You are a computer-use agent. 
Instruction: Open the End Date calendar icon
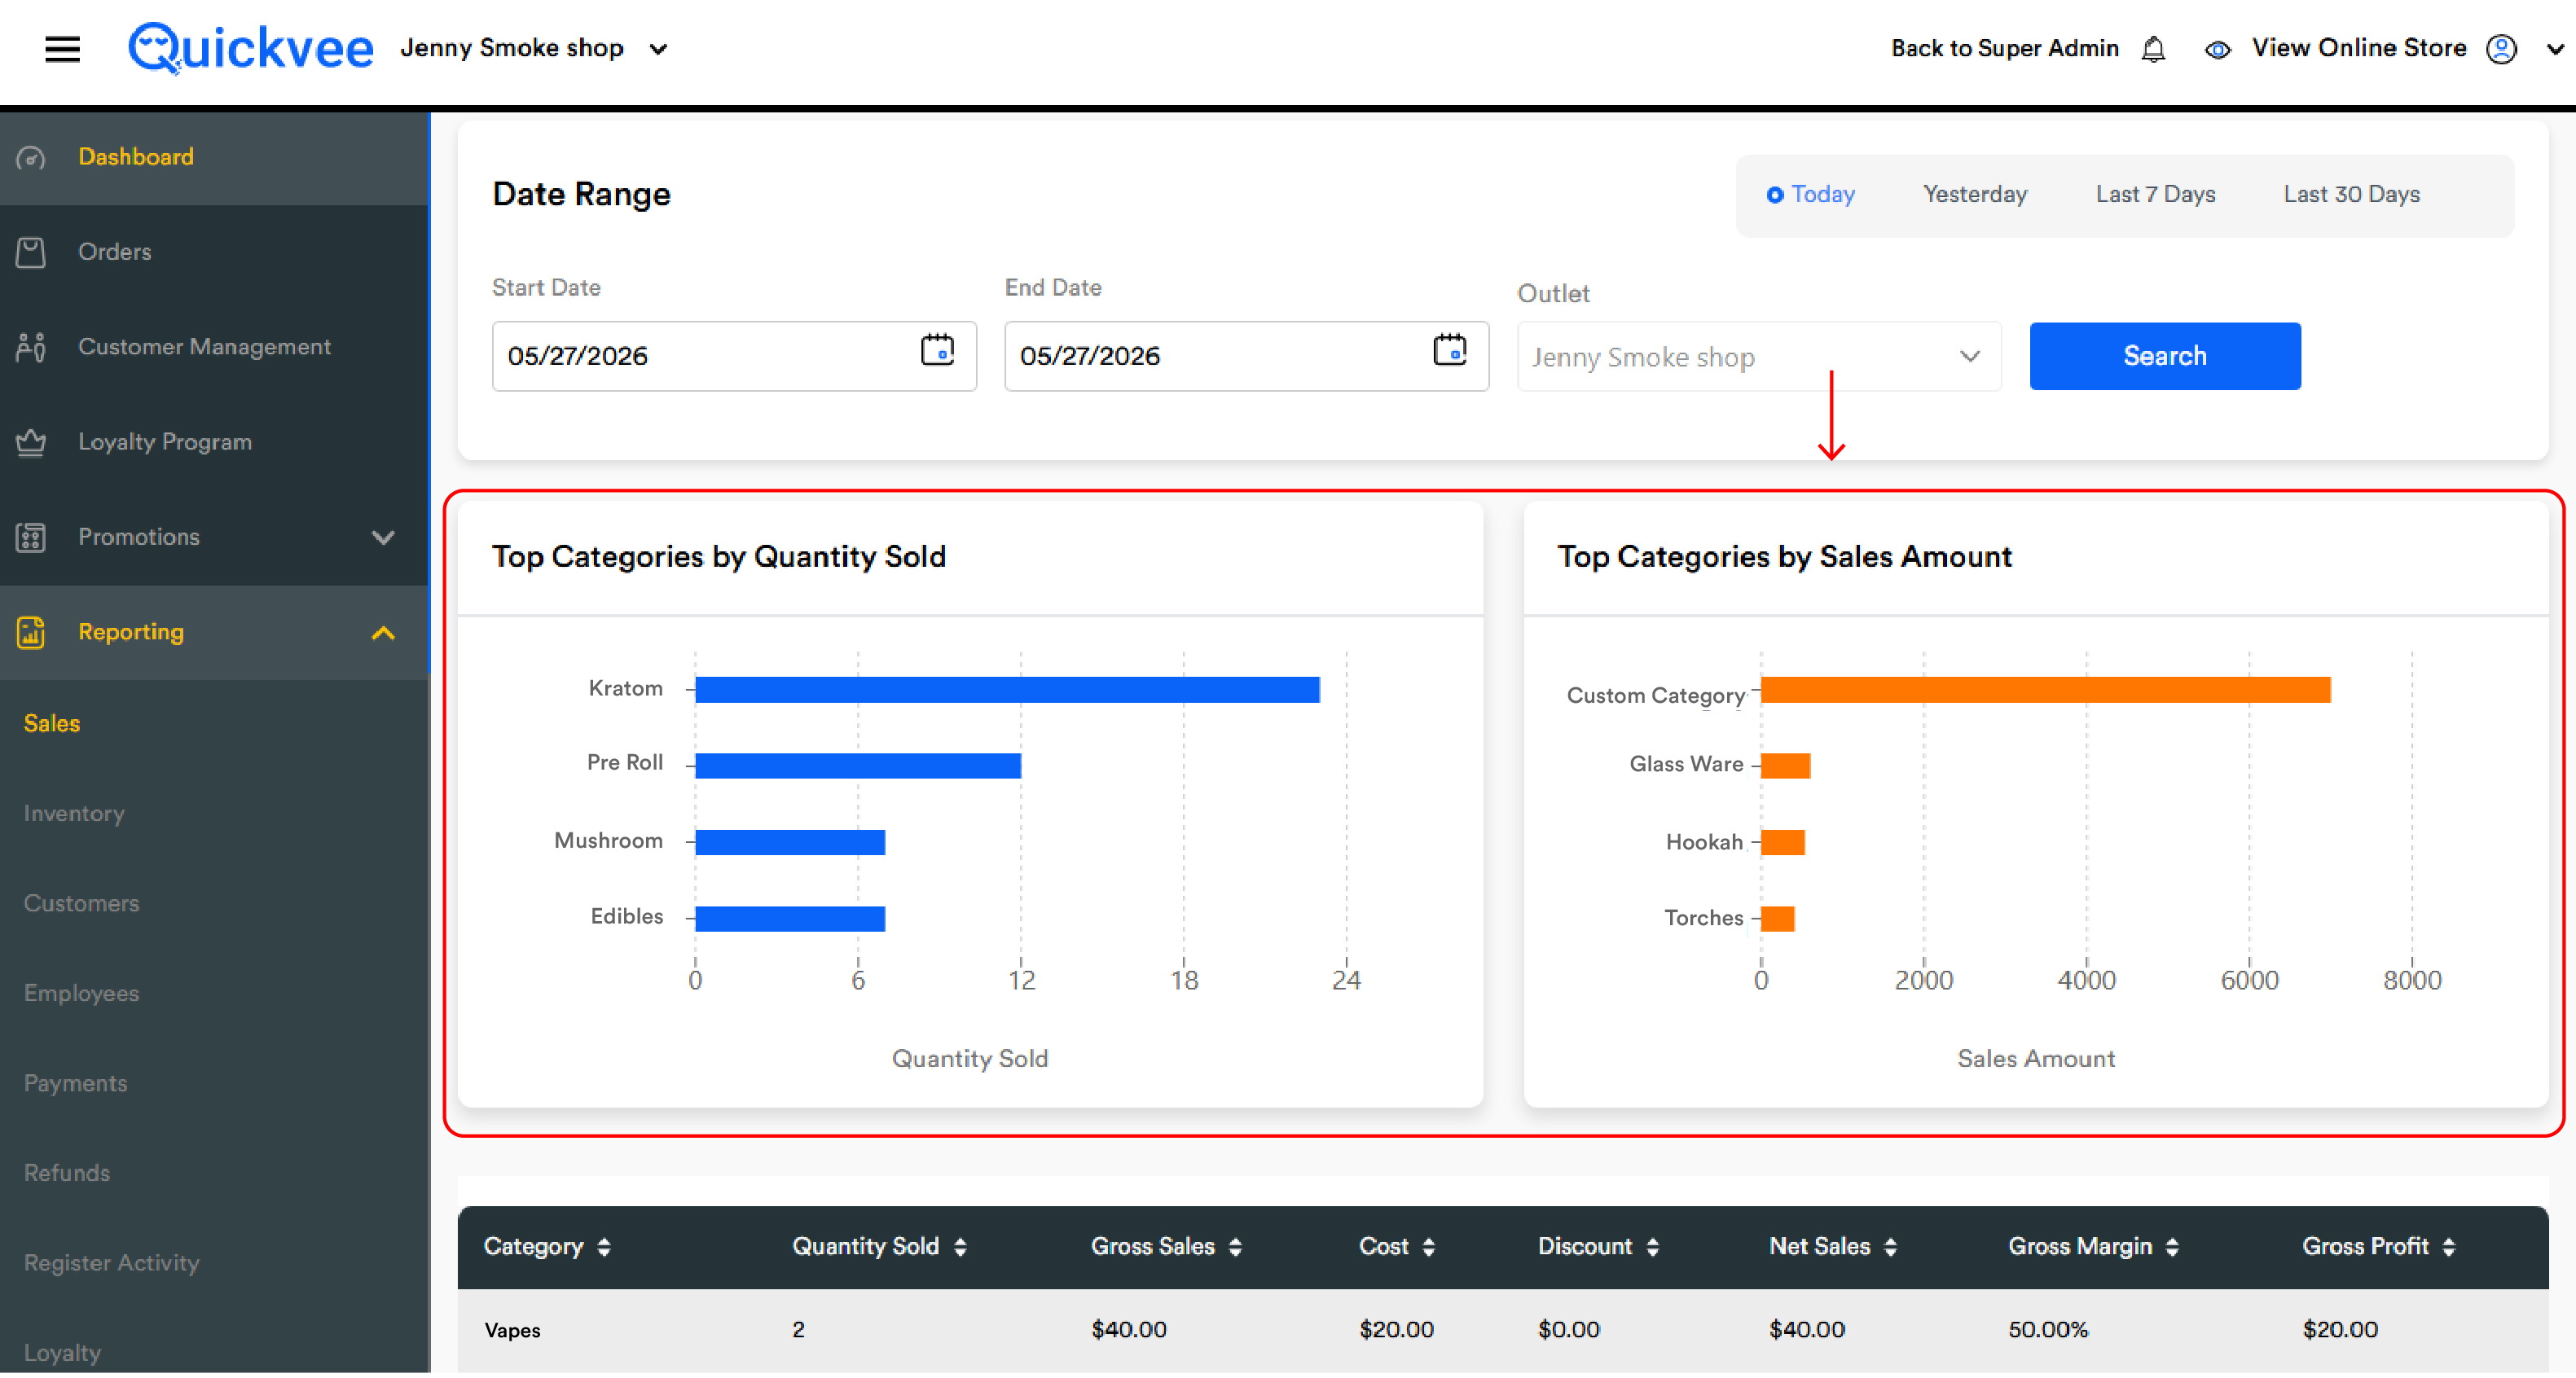coord(1449,350)
